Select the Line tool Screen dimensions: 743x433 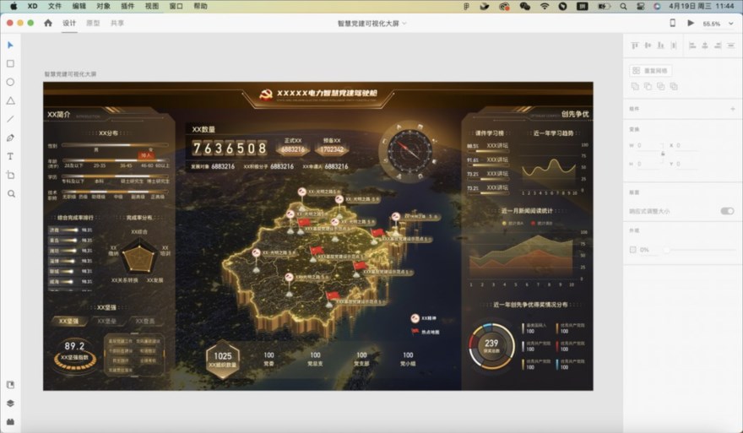pos(10,119)
